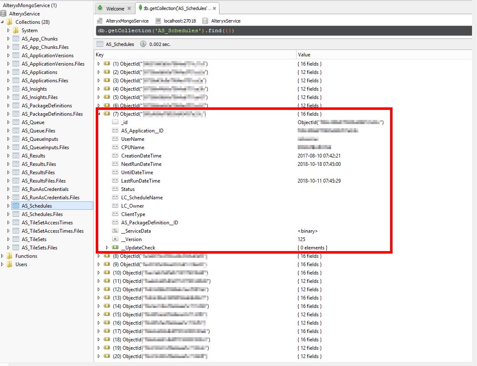Click the AlteryxMongoService connection icon above the query

pyautogui.click(x=99, y=20)
